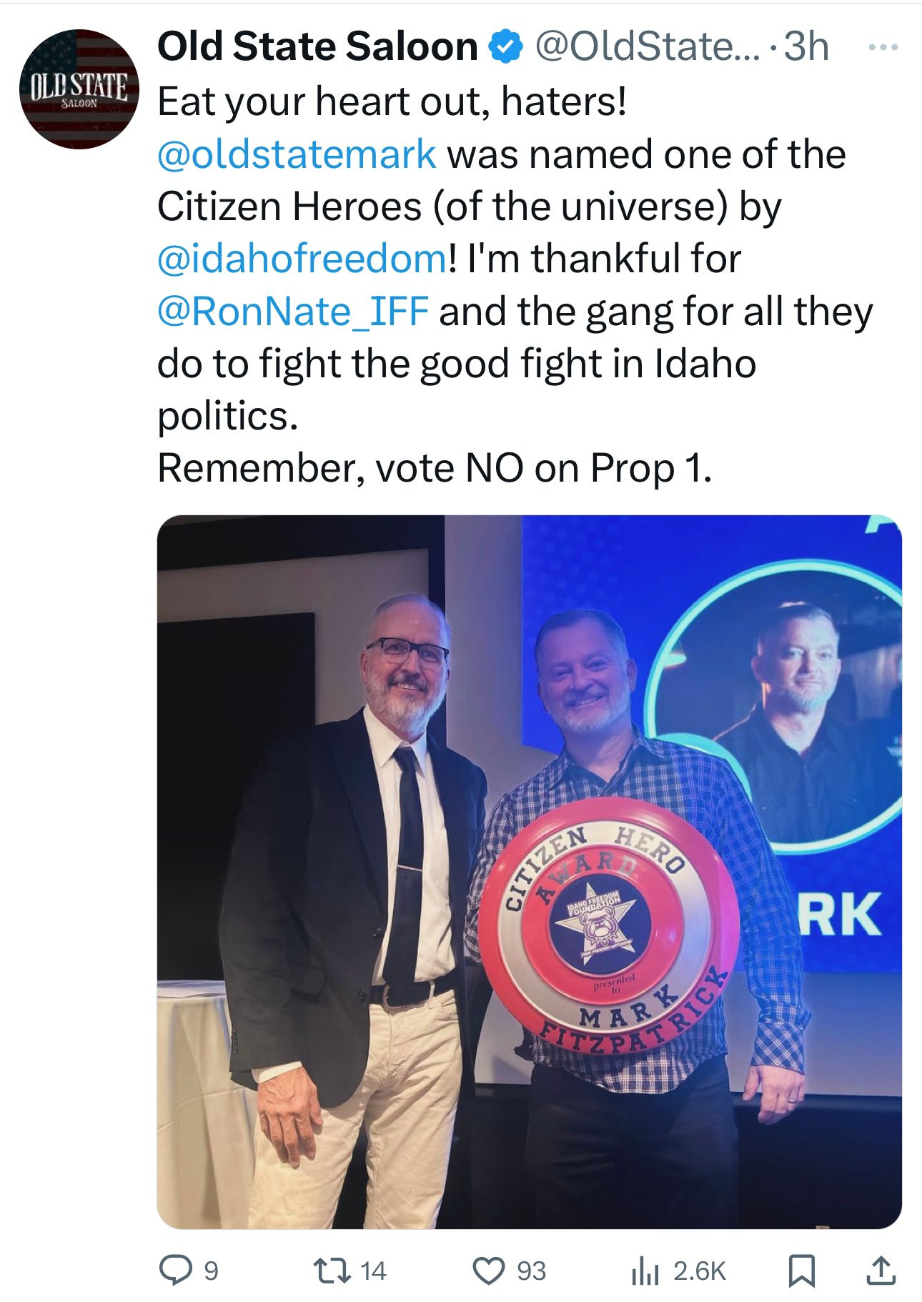
Task: View tweet analytics bar chart icon
Action: (x=645, y=1271)
